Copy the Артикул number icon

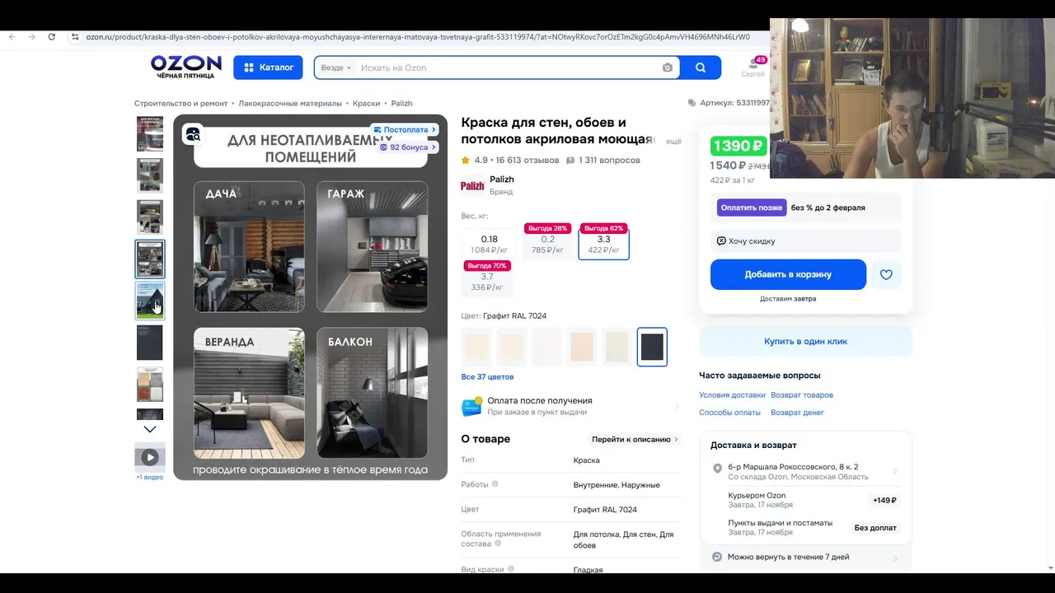(692, 103)
